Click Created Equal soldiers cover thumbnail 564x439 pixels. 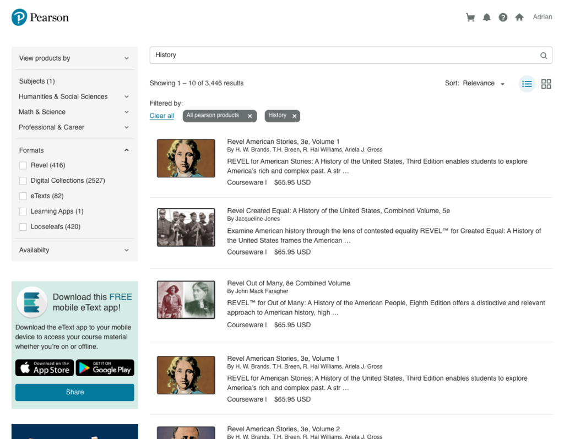click(186, 227)
